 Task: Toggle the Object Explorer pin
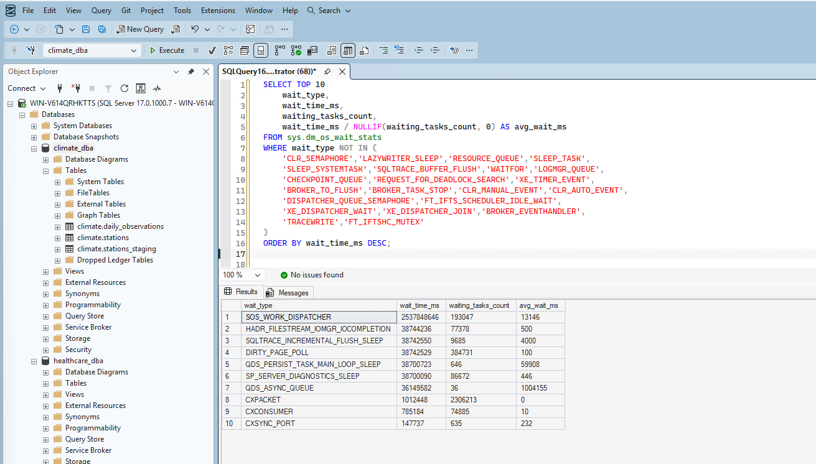pyautogui.click(x=191, y=72)
